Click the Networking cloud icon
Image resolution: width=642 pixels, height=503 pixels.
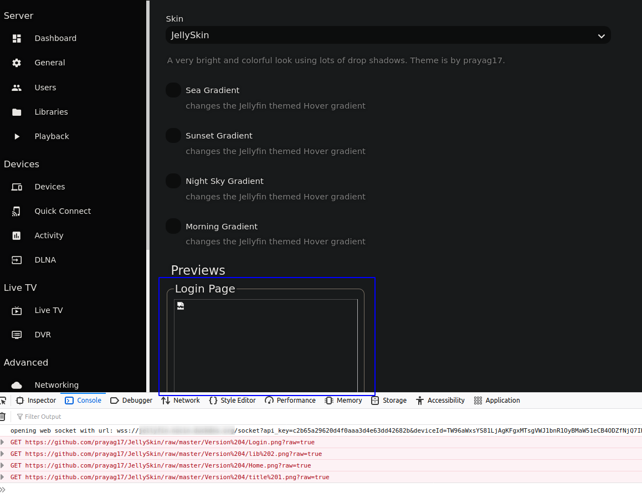coord(16,384)
